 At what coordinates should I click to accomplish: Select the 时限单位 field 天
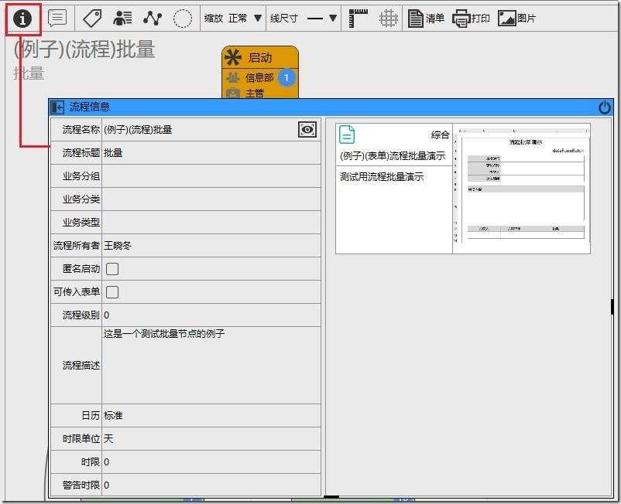click(x=211, y=439)
